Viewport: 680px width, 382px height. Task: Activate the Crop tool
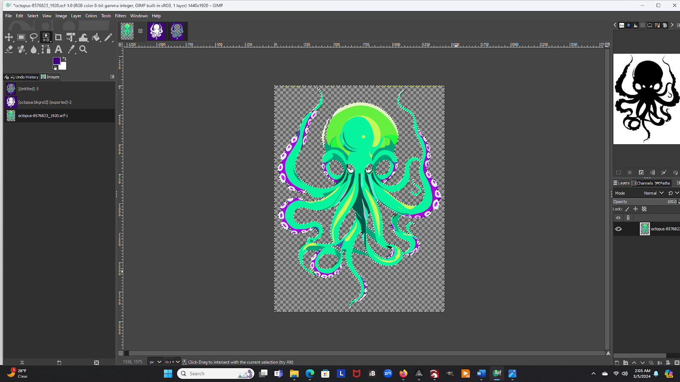point(58,37)
